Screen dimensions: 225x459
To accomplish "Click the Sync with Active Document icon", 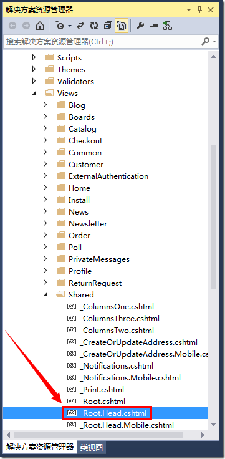I will click(80, 26).
